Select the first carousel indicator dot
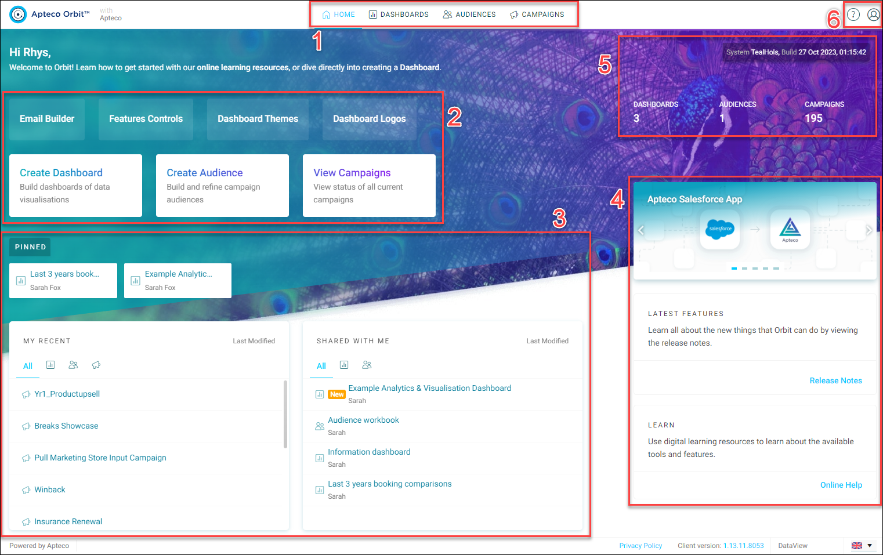This screenshot has height=555, width=883. coord(734,269)
